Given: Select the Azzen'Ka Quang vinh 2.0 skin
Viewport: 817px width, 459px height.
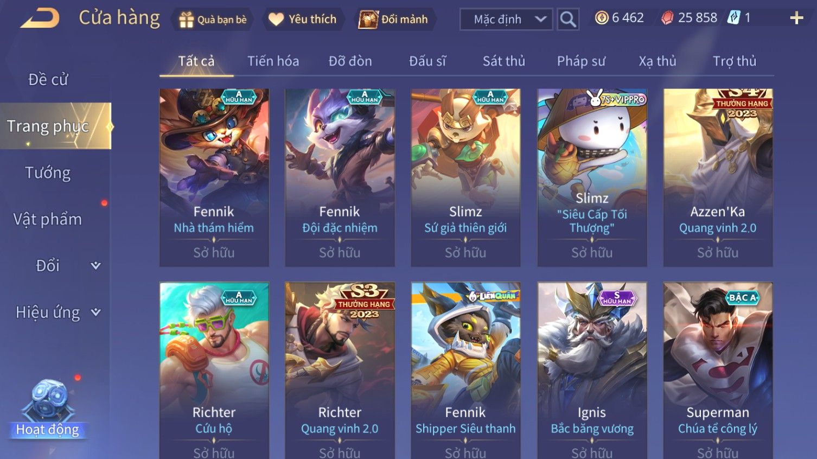Looking at the screenshot, I should point(718,177).
